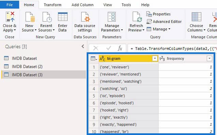Viewport: 217px width, 135px height.
Task: Open the Manage query dropdown
Action: click(158, 29)
